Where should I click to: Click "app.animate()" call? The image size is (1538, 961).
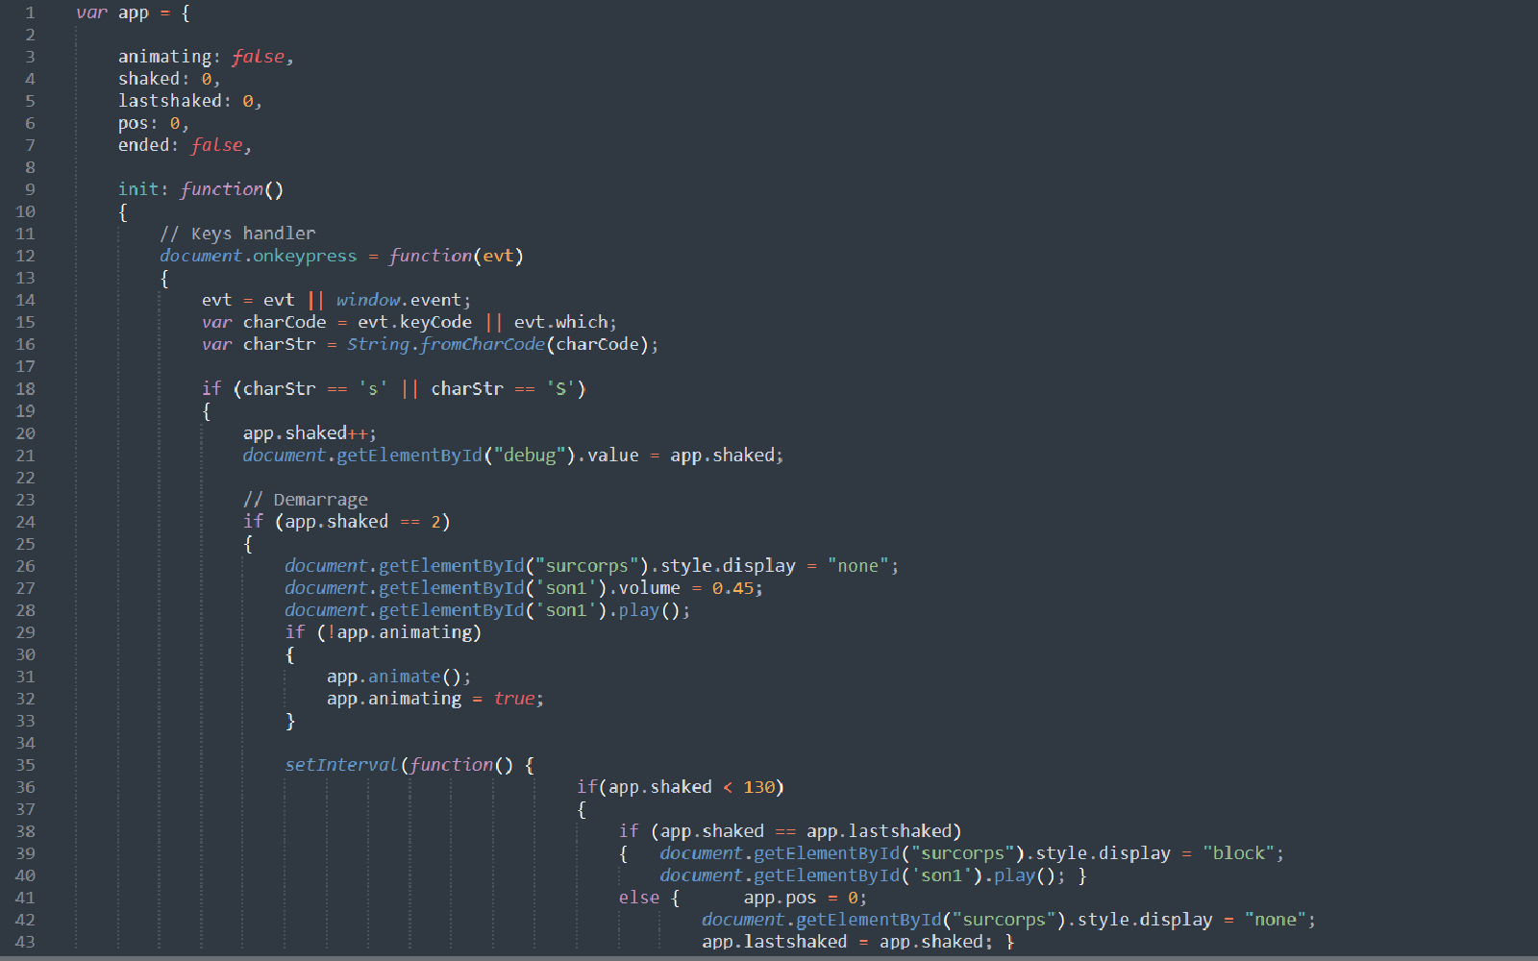tap(397, 677)
